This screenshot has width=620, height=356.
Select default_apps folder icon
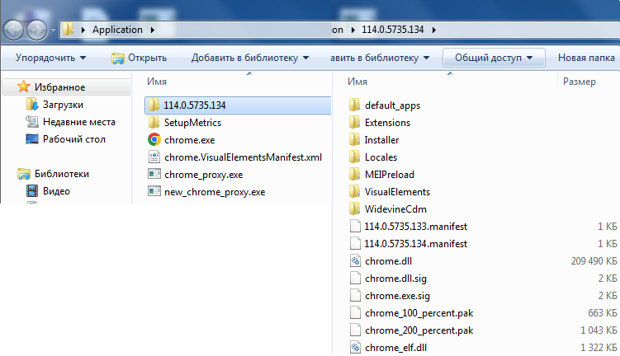pos(355,105)
